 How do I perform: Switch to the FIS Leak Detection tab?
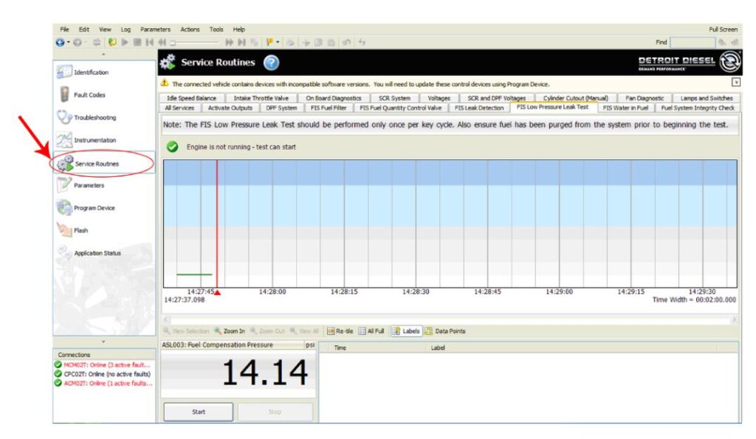pyautogui.click(x=478, y=108)
